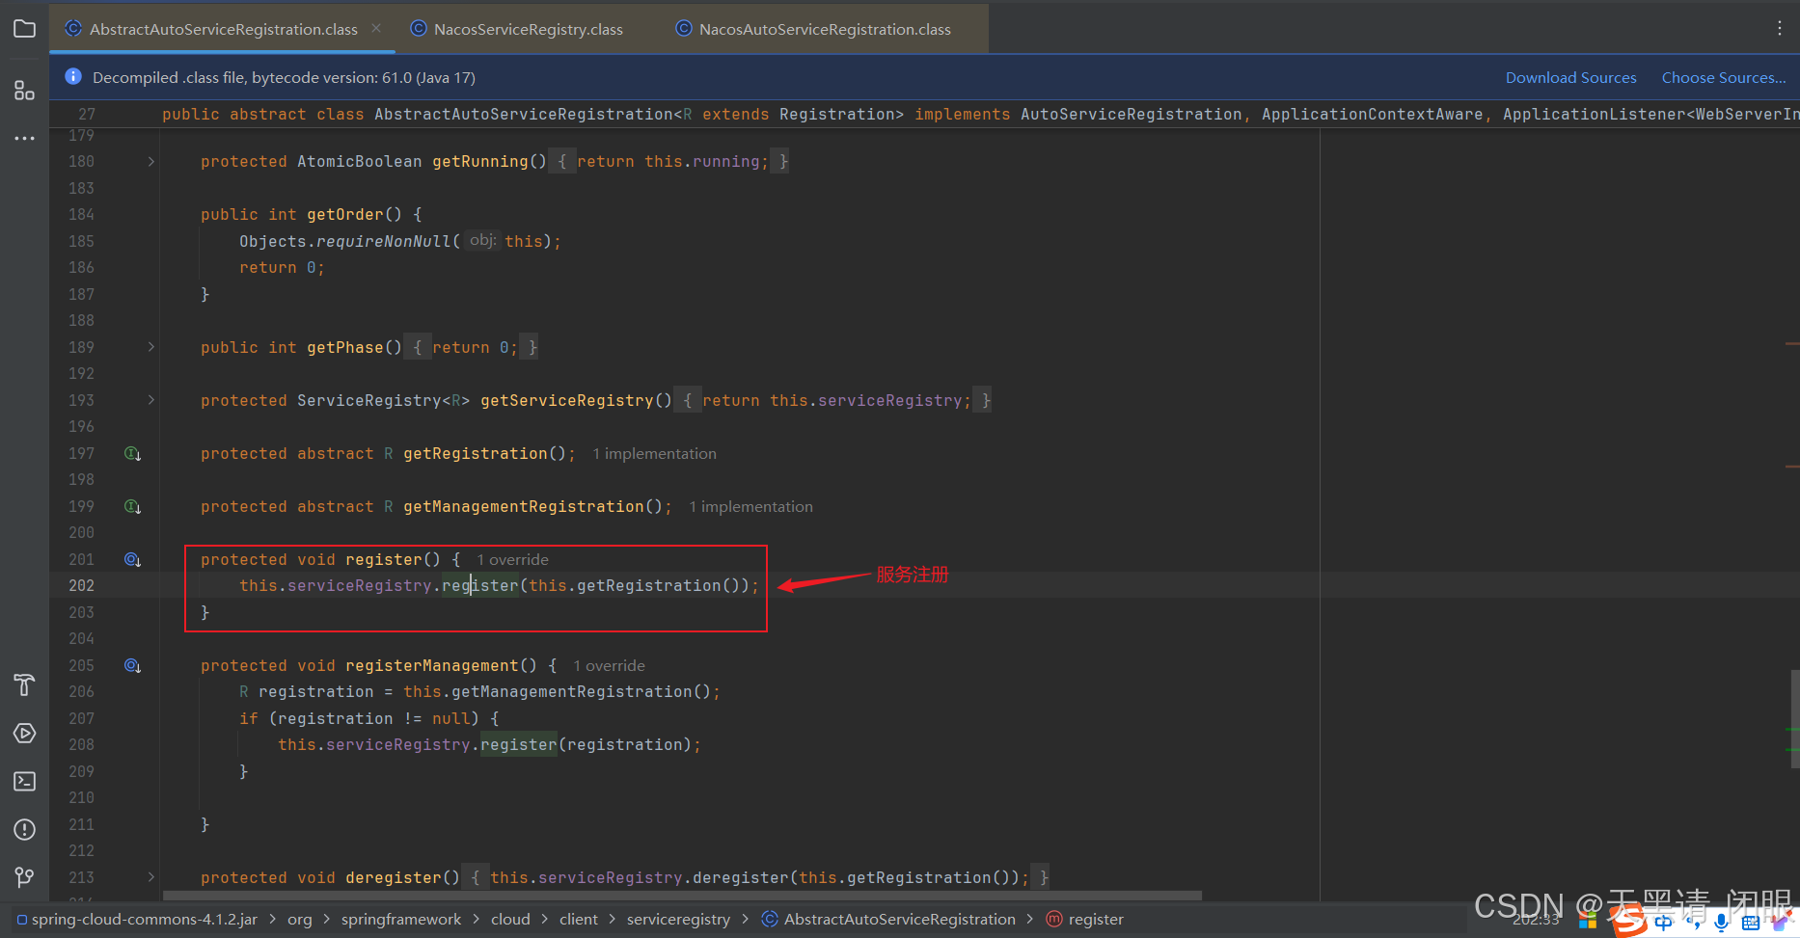Switch to AbstractAutoServiceRegistration.class tab
1800x938 pixels.
coord(223,29)
